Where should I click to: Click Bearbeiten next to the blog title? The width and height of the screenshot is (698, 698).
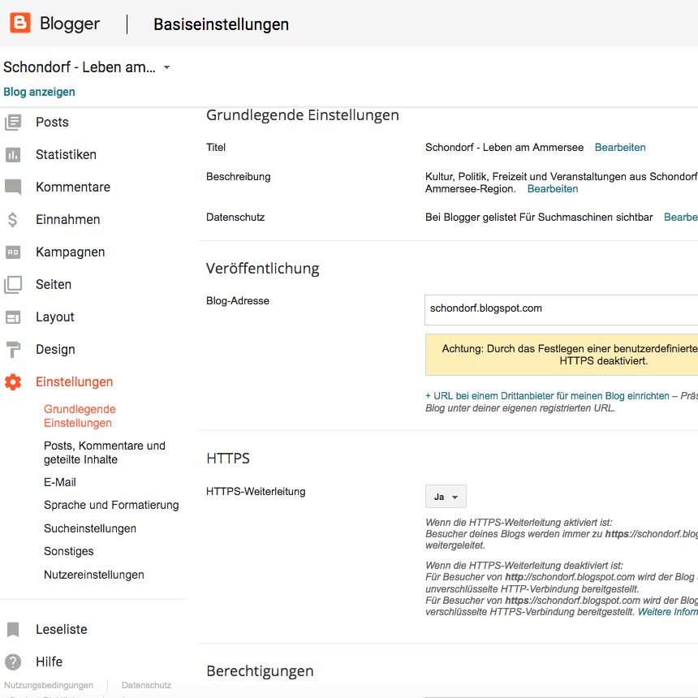click(620, 148)
